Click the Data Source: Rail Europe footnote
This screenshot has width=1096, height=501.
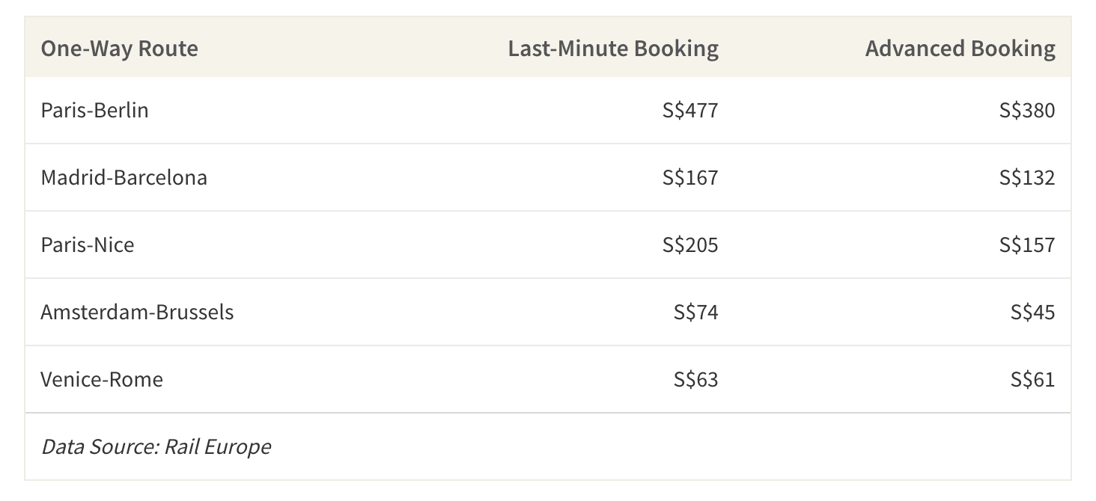(x=156, y=446)
